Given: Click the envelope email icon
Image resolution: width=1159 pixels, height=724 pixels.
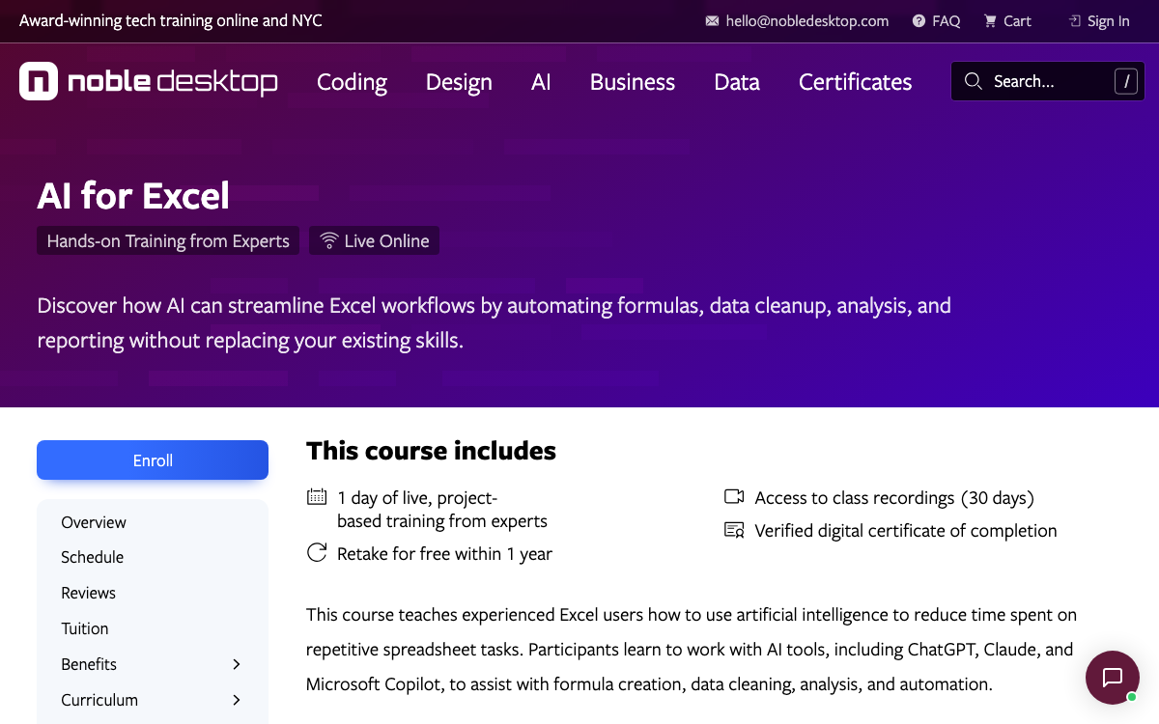Looking at the screenshot, I should tap(713, 21).
